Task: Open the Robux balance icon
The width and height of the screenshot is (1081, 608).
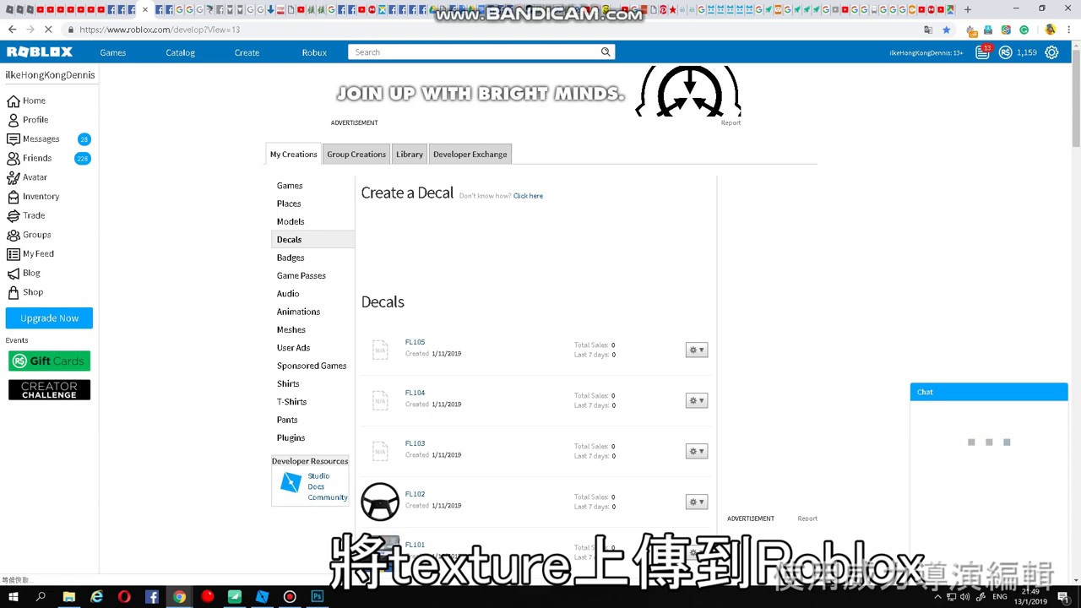Action: pyautogui.click(x=1005, y=52)
